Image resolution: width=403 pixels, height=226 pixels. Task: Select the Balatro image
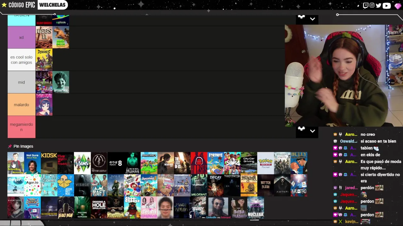[299, 185]
